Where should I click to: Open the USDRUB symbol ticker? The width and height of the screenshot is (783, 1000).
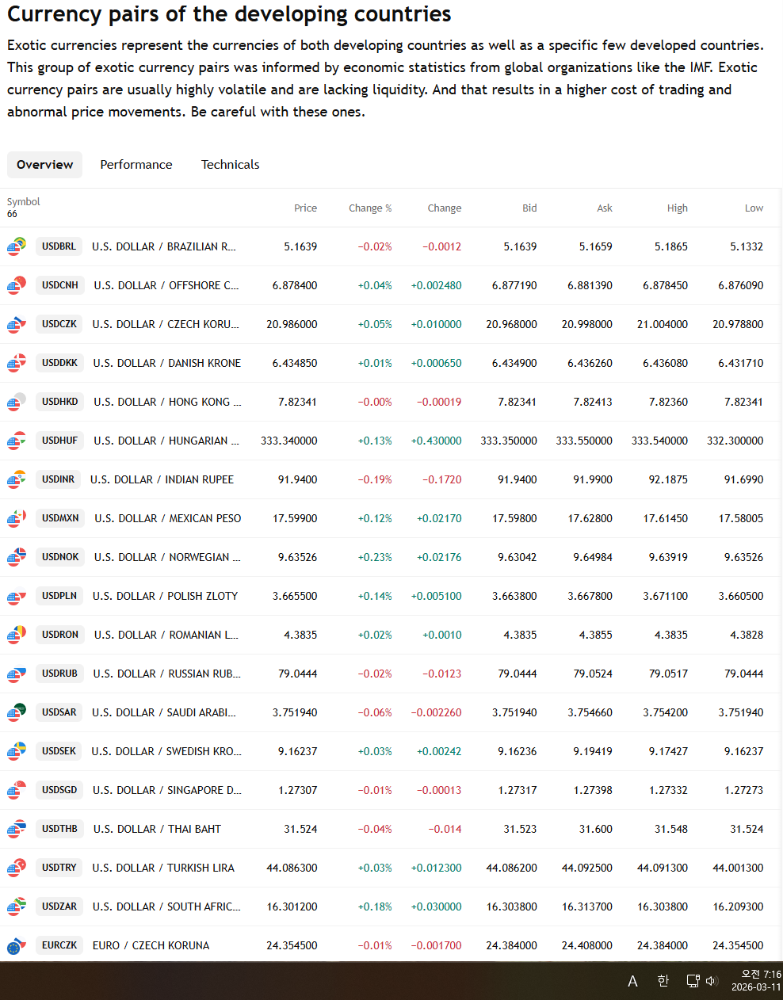click(x=59, y=674)
